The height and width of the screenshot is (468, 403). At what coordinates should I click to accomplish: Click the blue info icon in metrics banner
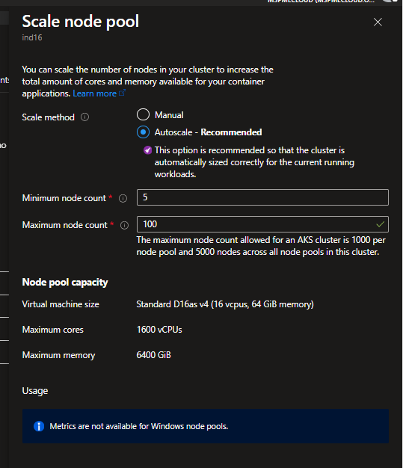click(39, 426)
